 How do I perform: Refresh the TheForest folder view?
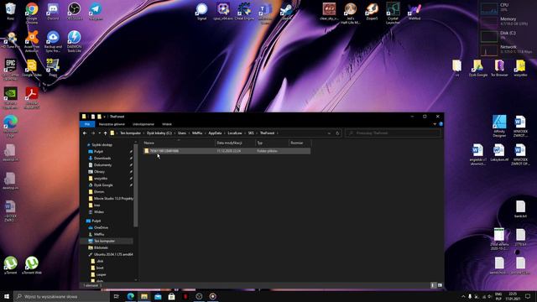pyautogui.click(x=337, y=133)
